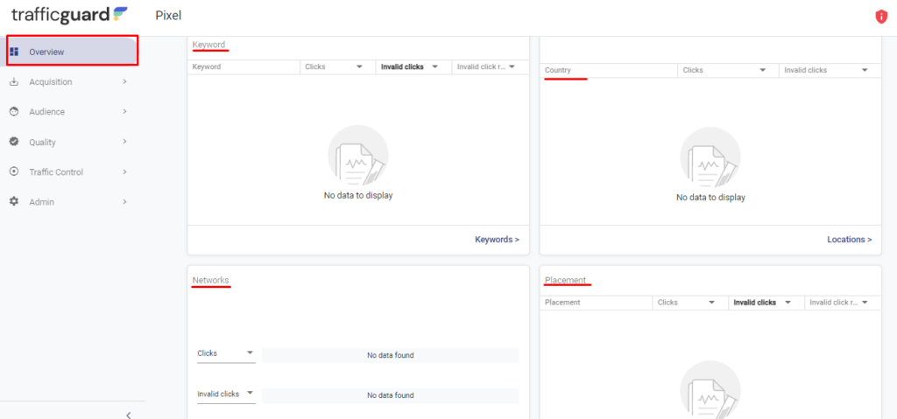
Task: Click the Quality badge check icon
Action: 14,142
